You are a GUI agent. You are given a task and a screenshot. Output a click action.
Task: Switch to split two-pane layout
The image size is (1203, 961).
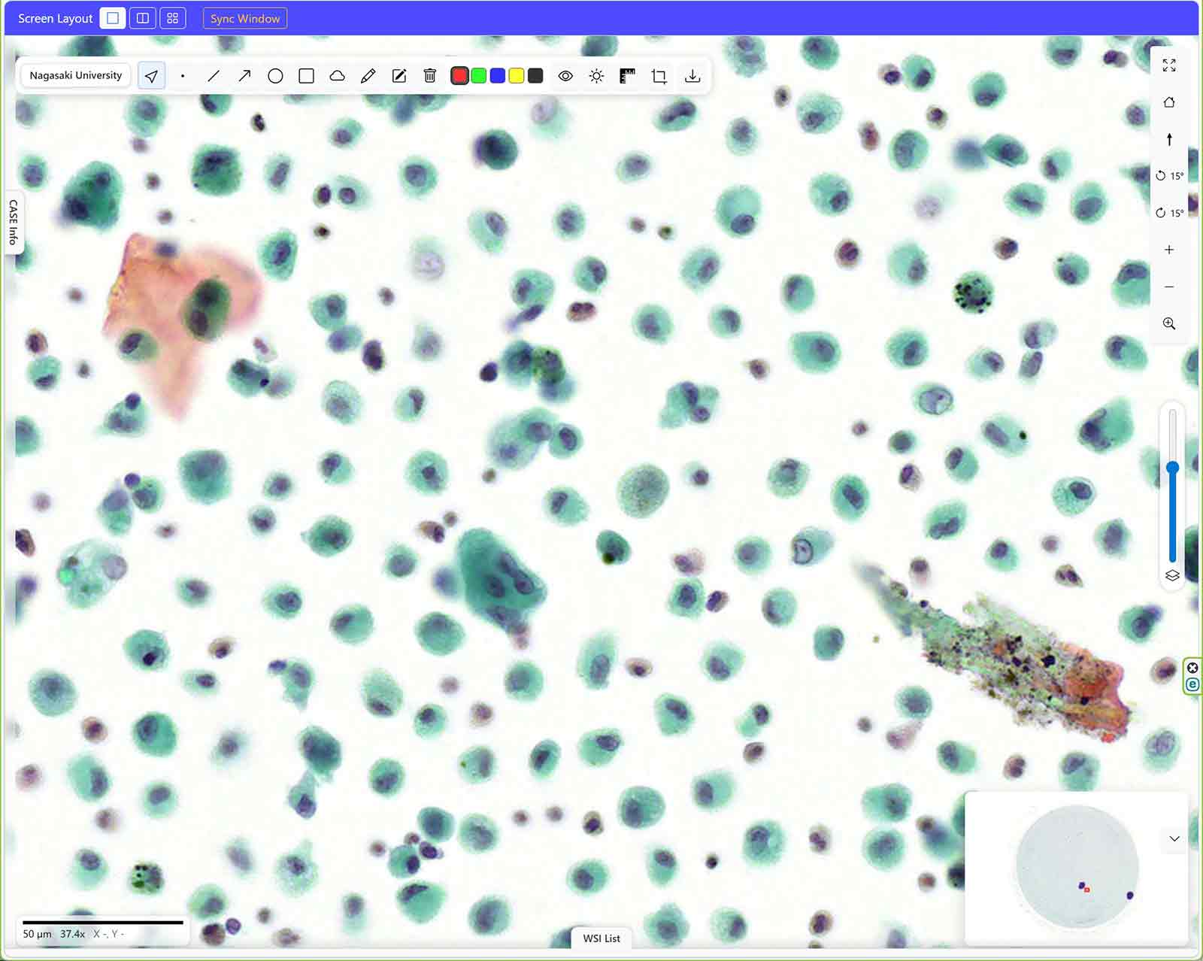pos(142,18)
